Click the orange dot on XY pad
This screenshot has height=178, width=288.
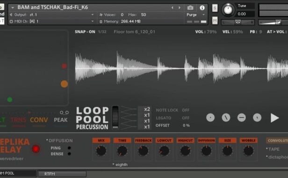[x=65, y=84]
